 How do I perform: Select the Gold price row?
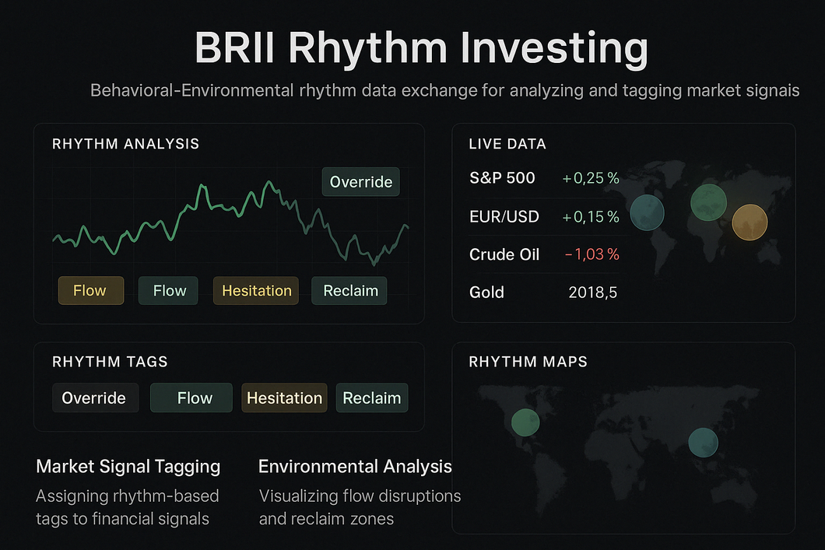(544, 293)
